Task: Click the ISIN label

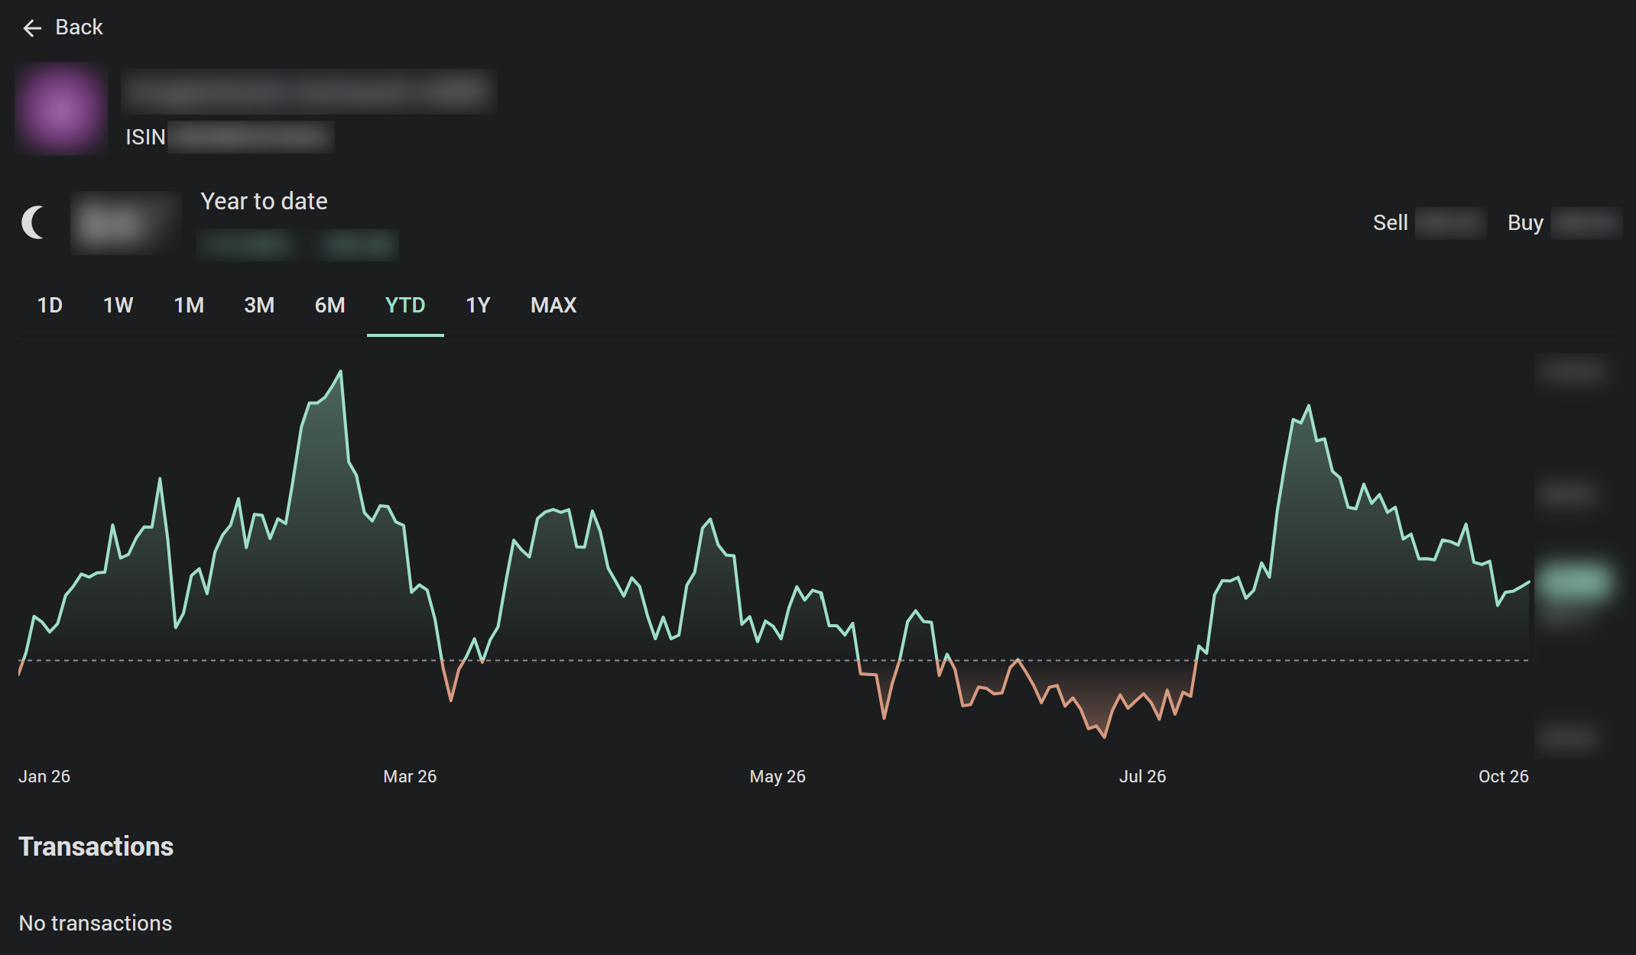Action: pos(145,137)
